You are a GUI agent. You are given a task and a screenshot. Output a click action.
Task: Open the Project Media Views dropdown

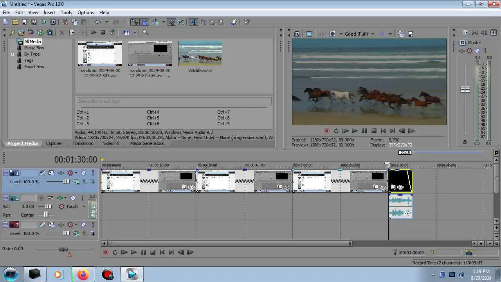135,33
